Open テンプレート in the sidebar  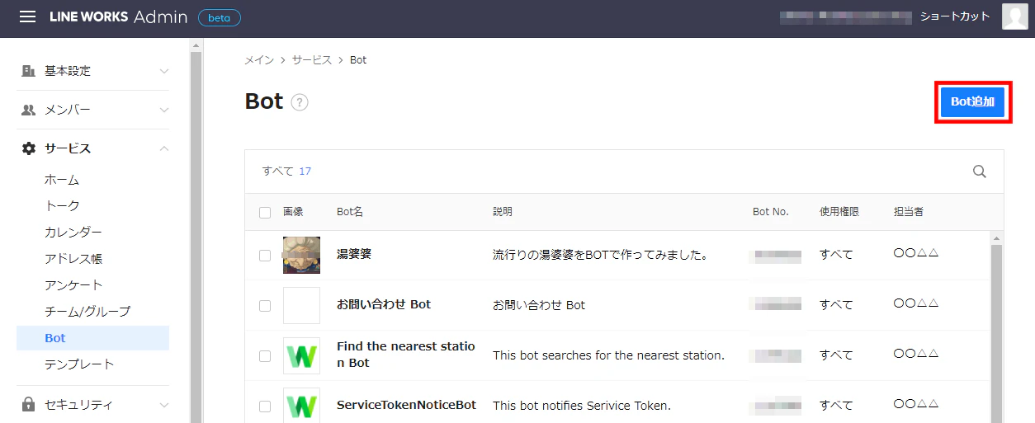pos(79,364)
